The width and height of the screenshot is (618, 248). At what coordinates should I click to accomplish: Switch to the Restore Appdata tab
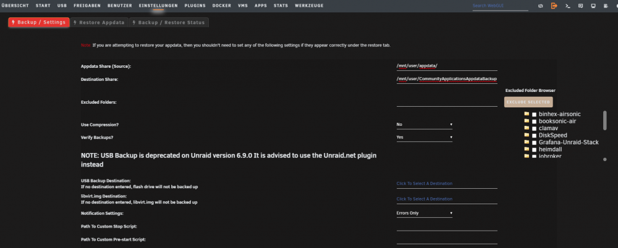point(99,22)
